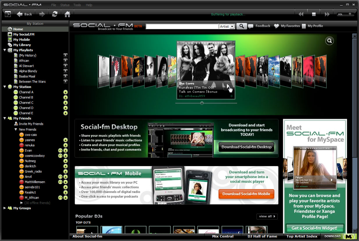This screenshot has width=359, height=241.
Task: Click the search magnifier button next to Artist
Action: (241, 26)
